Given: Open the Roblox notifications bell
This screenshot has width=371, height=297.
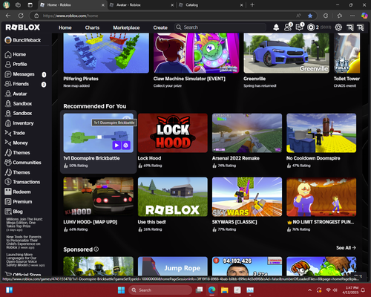Looking at the screenshot, I should [x=276, y=27].
